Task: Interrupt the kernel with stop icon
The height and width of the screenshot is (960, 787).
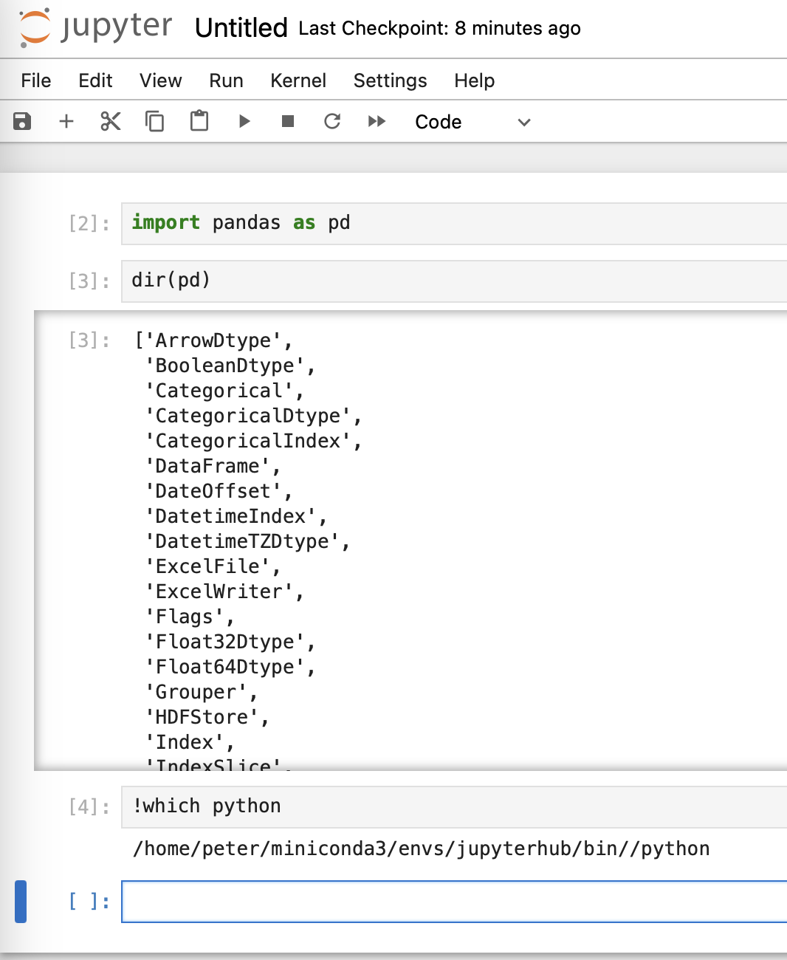Action: [x=288, y=121]
